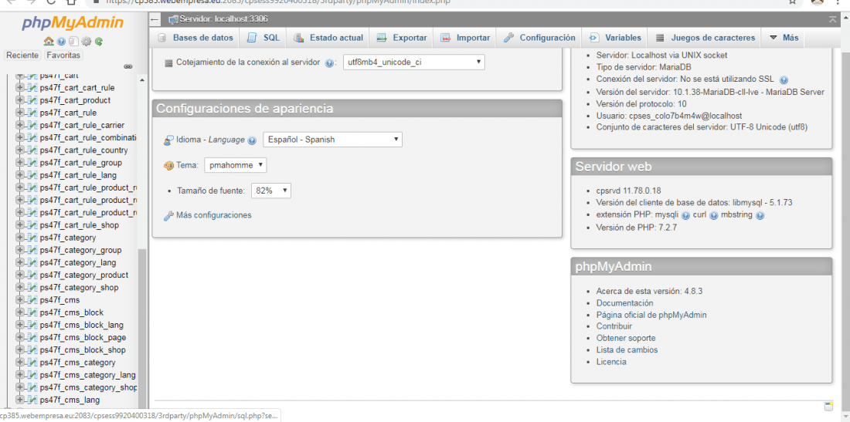The height and width of the screenshot is (422, 850).
Task: Collapse page header arrow at top right
Action: click(x=833, y=19)
